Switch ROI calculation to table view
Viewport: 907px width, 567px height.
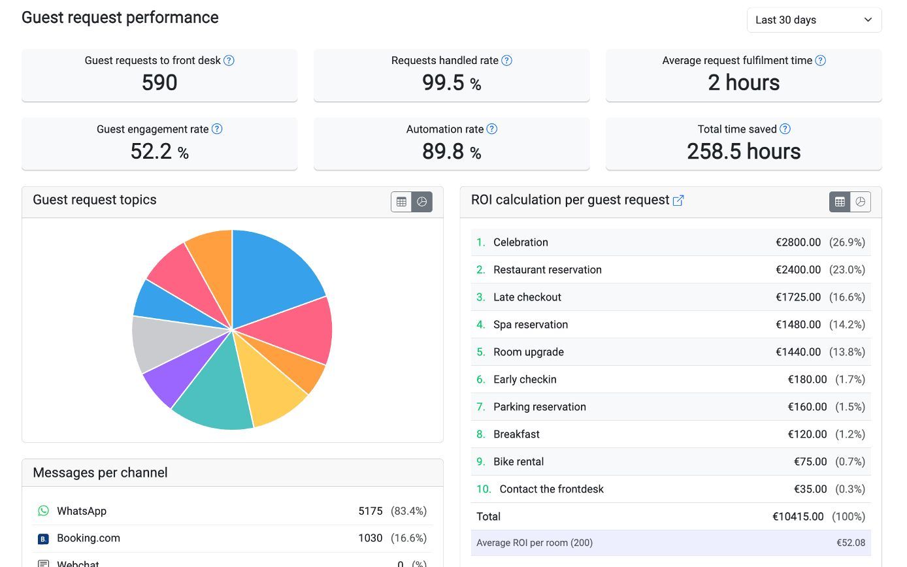[x=840, y=202]
